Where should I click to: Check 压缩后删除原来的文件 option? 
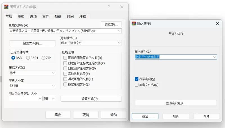point(66,58)
